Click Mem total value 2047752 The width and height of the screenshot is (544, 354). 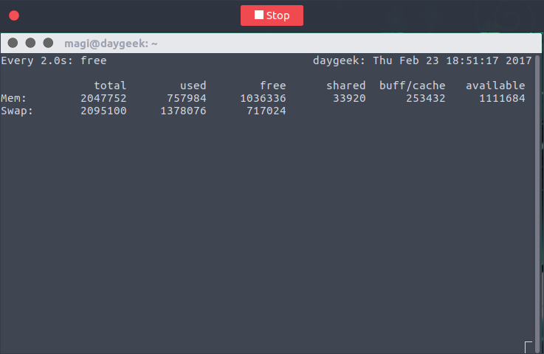104,98
